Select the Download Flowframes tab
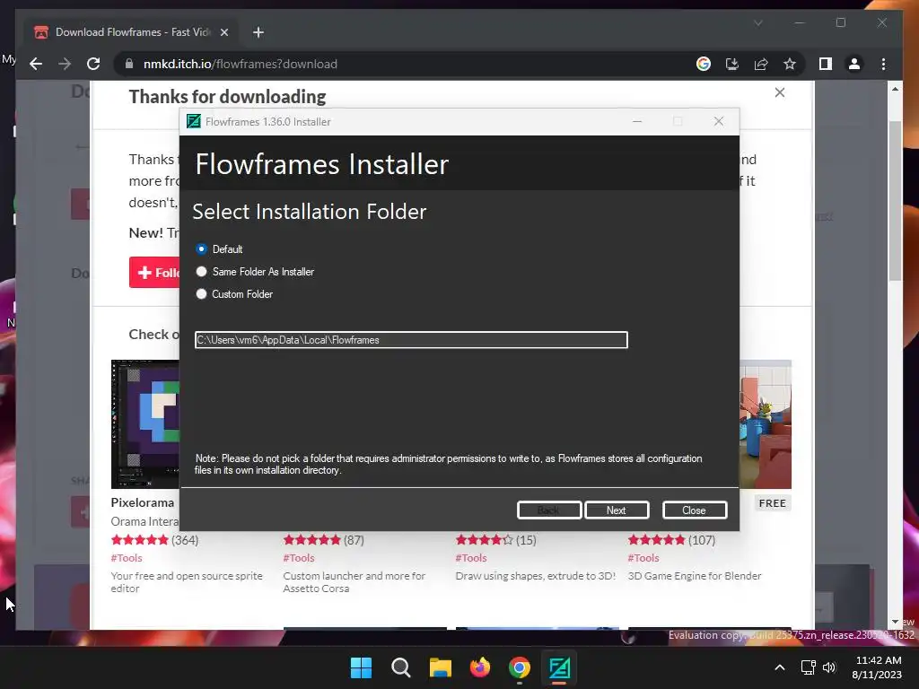 (x=131, y=32)
